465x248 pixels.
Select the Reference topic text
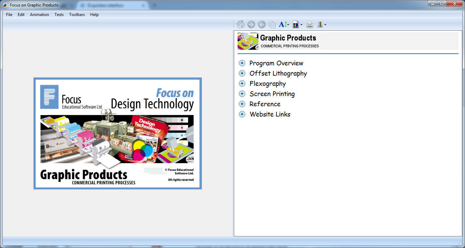click(265, 104)
